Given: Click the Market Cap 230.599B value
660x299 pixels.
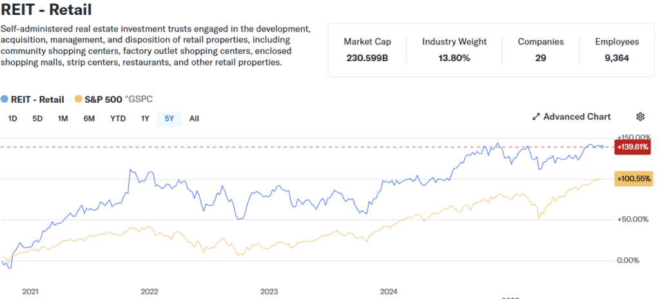Looking at the screenshot, I should point(367,59).
